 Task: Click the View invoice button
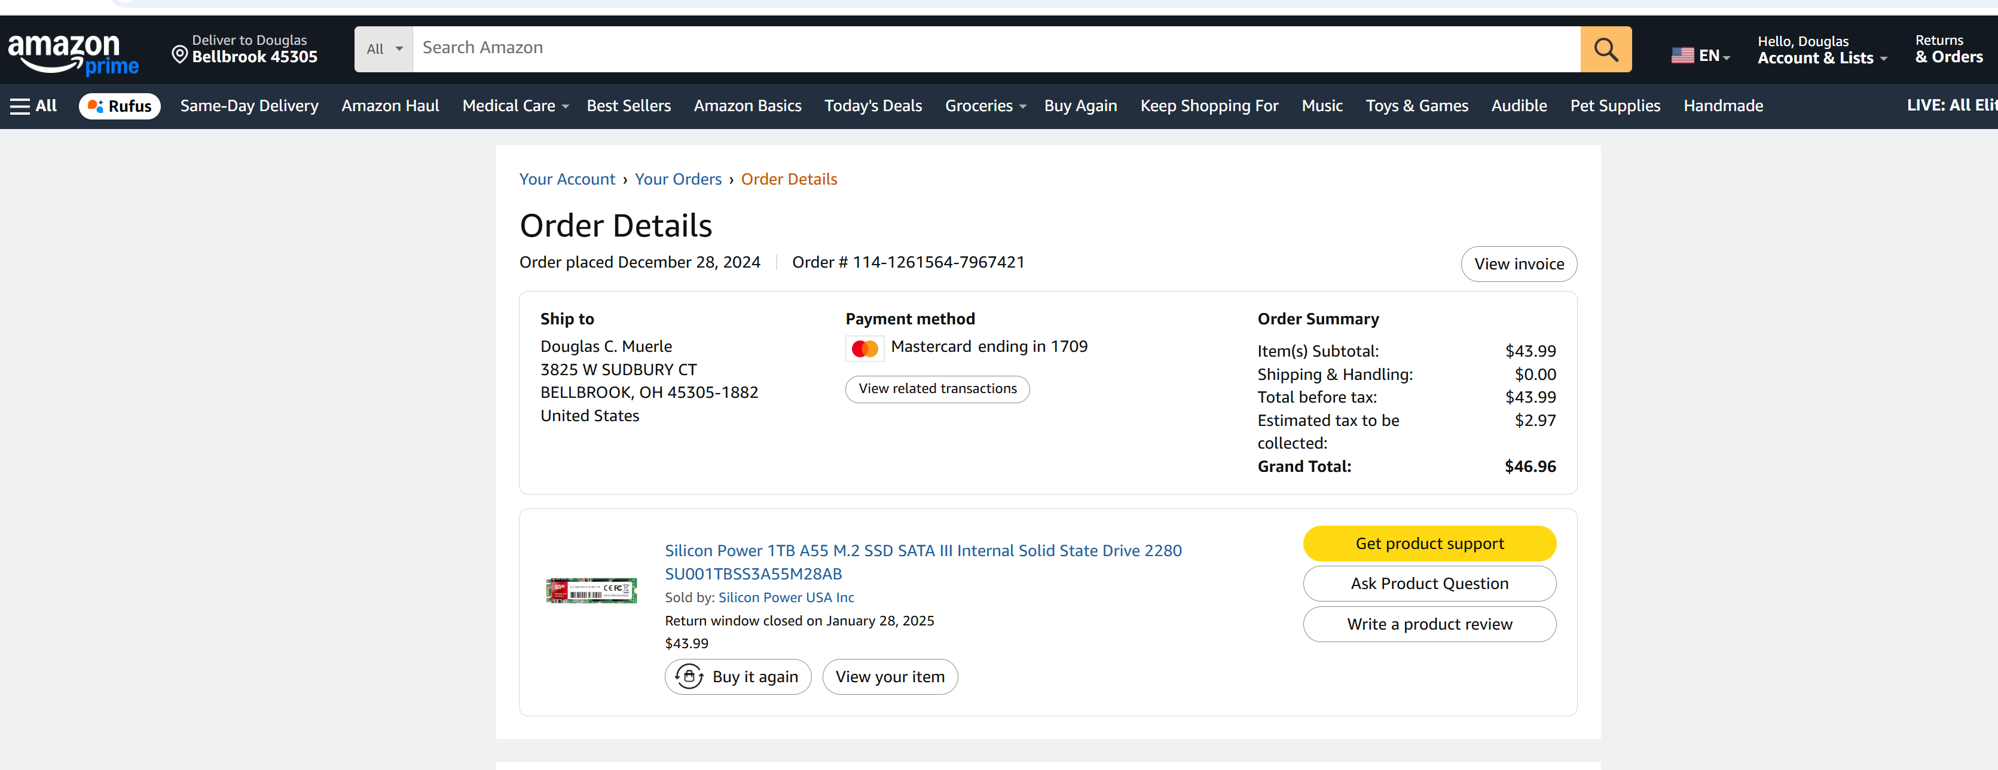1518,264
